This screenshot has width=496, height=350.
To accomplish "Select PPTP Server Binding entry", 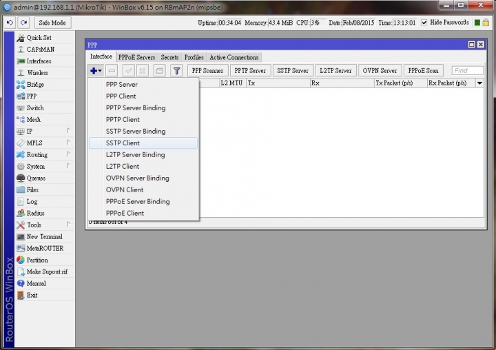I will click(x=143, y=108).
